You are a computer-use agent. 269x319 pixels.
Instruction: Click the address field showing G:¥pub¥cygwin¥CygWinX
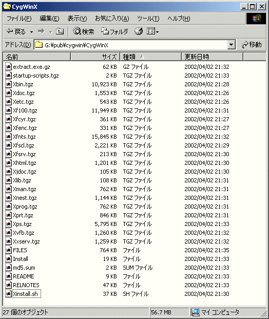[131, 45]
